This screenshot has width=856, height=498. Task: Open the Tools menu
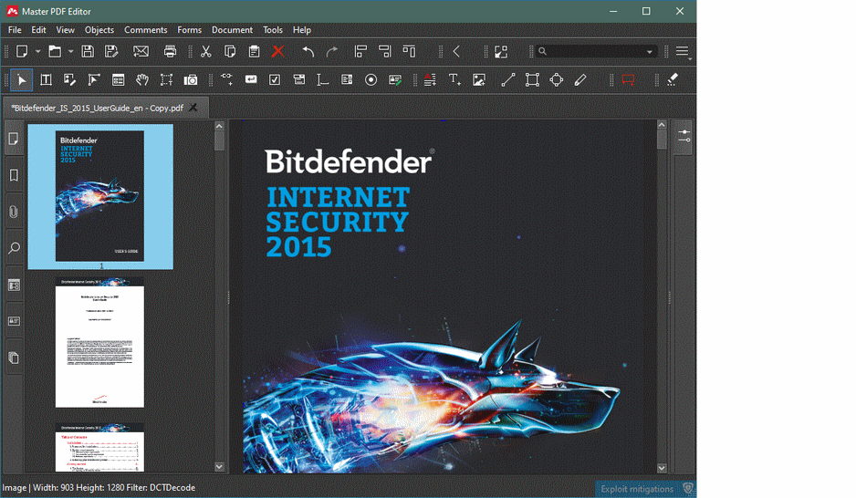click(x=273, y=30)
